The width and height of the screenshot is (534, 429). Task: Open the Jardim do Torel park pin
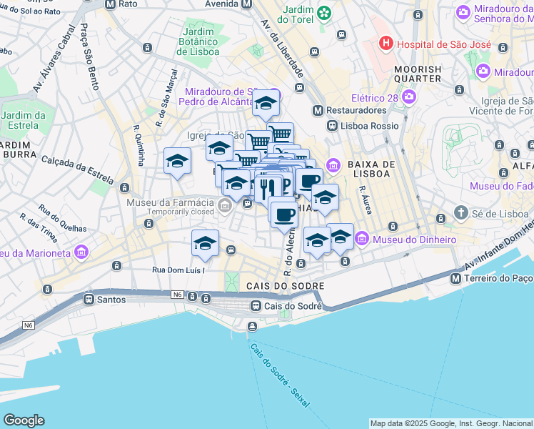324,14
